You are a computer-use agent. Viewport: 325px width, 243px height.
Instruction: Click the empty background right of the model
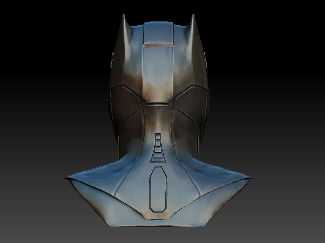287,116
